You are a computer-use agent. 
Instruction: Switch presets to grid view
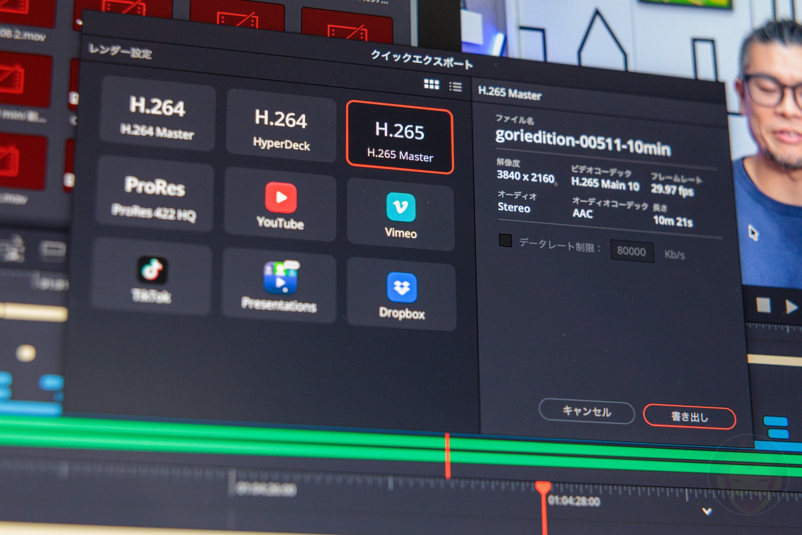tap(432, 84)
